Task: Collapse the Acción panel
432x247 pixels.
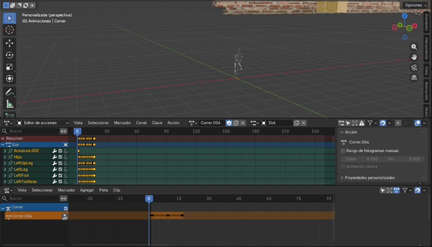Action: (x=342, y=132)
